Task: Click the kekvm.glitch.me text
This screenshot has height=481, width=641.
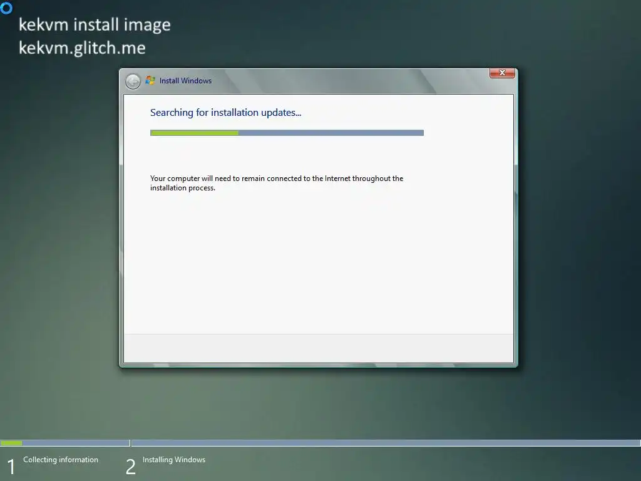Action: 82,48
